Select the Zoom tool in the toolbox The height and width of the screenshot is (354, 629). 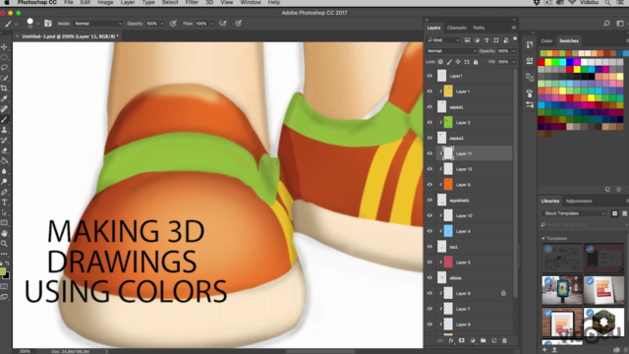click(4, 244)
